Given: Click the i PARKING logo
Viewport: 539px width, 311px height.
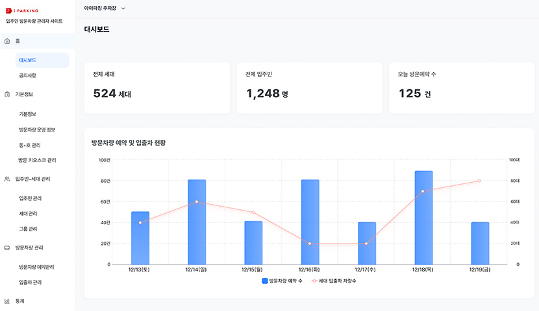Looking at the screenshot, I should click(x=22, y=10).
